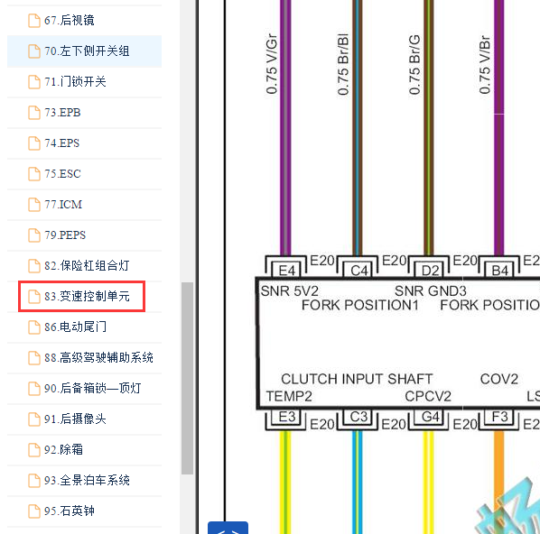Click the file icon beside 71.门锁开关
The image size is (540, 534).
(34, 81)
